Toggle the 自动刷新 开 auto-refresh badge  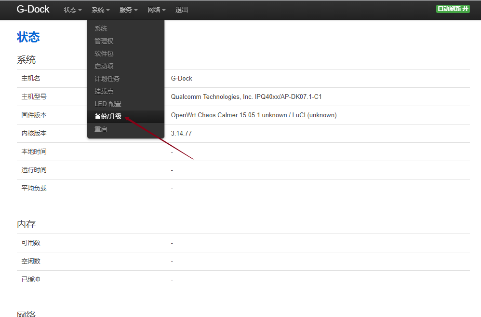[x=453, y=9]
